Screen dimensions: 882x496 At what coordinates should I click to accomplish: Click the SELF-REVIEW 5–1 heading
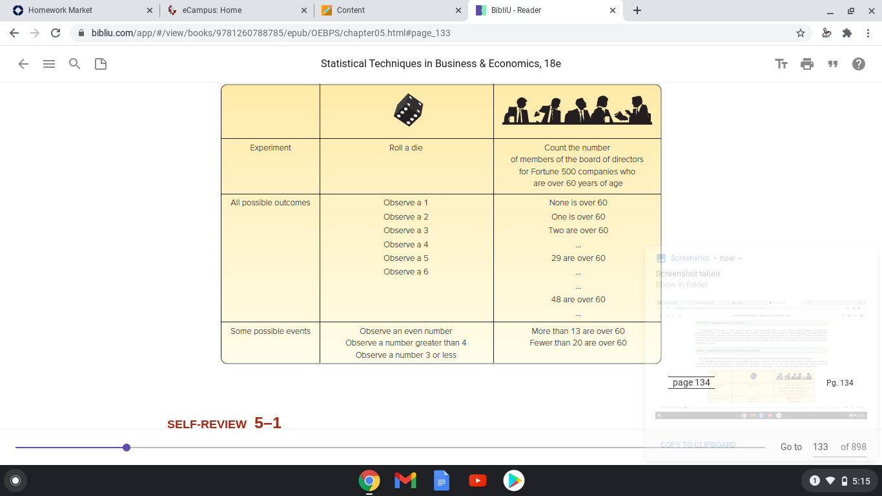tap(224, 424)
